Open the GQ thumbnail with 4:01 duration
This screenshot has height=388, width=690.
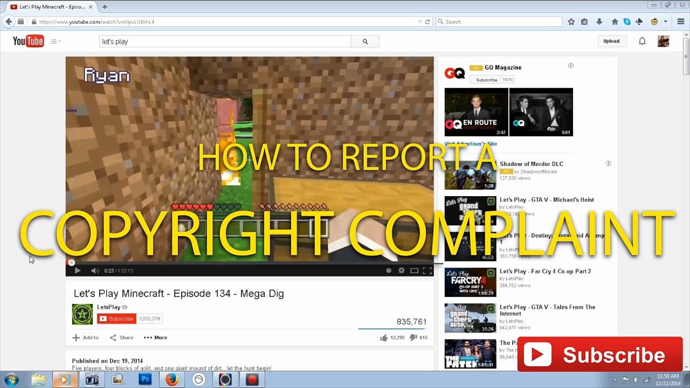(541, 112)
